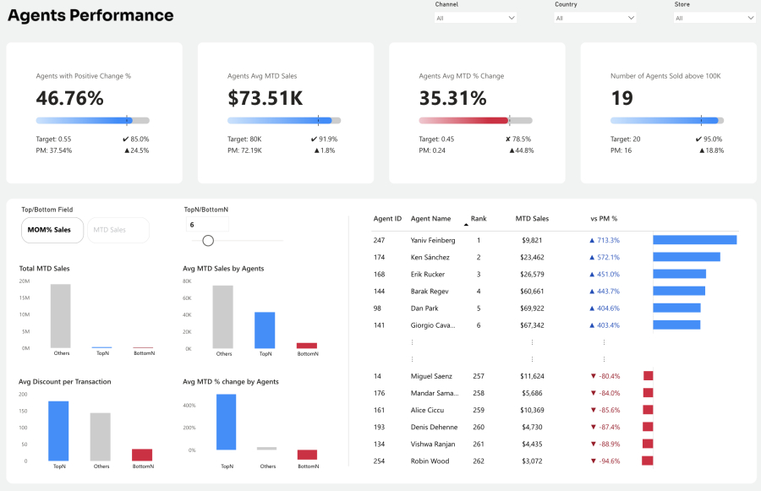
Task: Select the MOM% Sales field option
Action: click(x=52, y=230)
